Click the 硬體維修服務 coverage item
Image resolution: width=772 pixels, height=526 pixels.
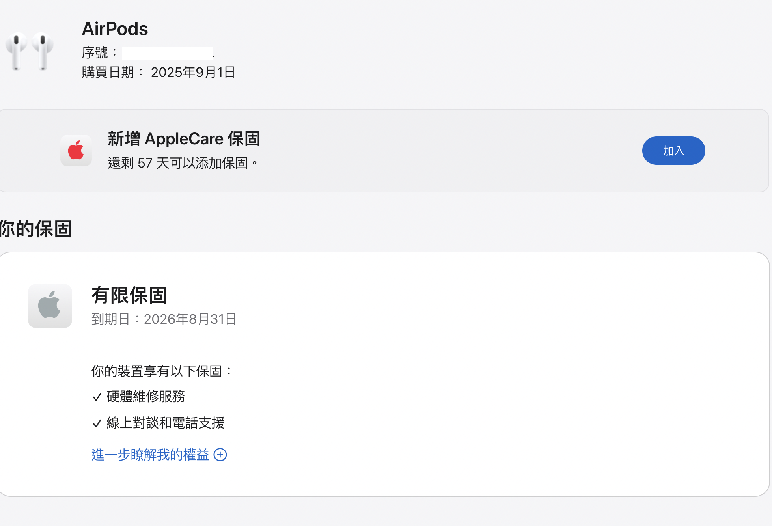click(146, 396)
